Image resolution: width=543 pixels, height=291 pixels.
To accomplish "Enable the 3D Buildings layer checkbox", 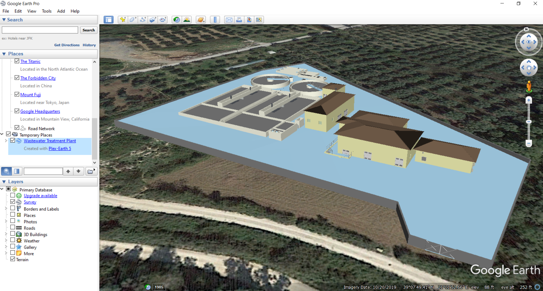I will [x=13, y=233].
